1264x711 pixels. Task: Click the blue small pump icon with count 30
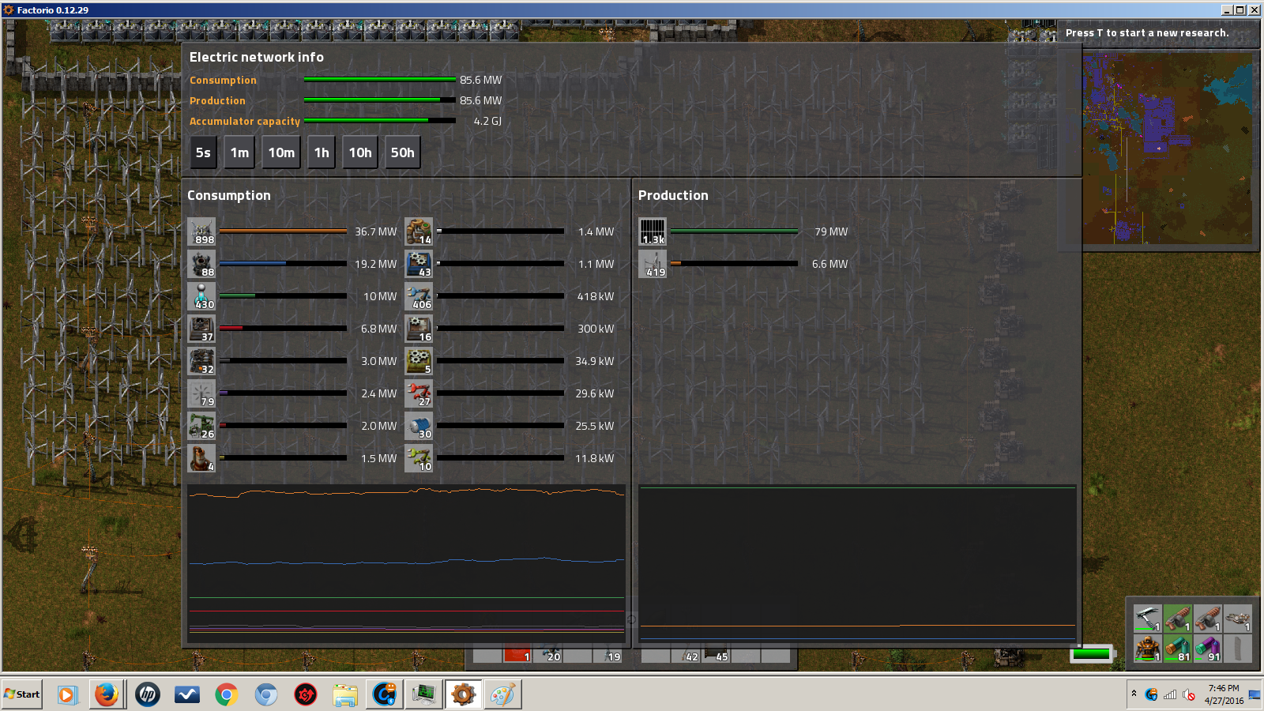pyautogui.click(x=419, y=426)
